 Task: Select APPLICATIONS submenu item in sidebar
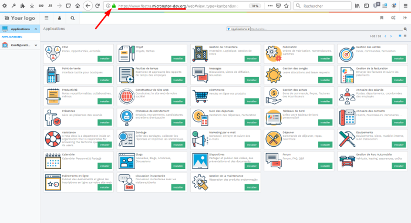click(12, 37)
